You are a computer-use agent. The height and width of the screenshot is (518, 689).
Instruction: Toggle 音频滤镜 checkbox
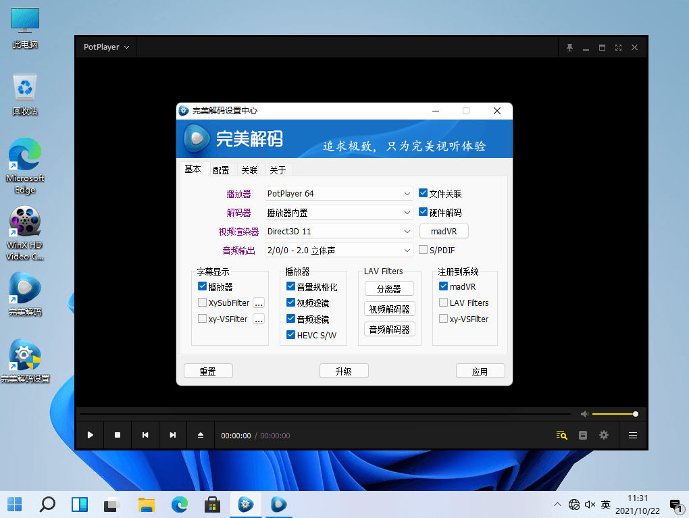tap(290, 319)
